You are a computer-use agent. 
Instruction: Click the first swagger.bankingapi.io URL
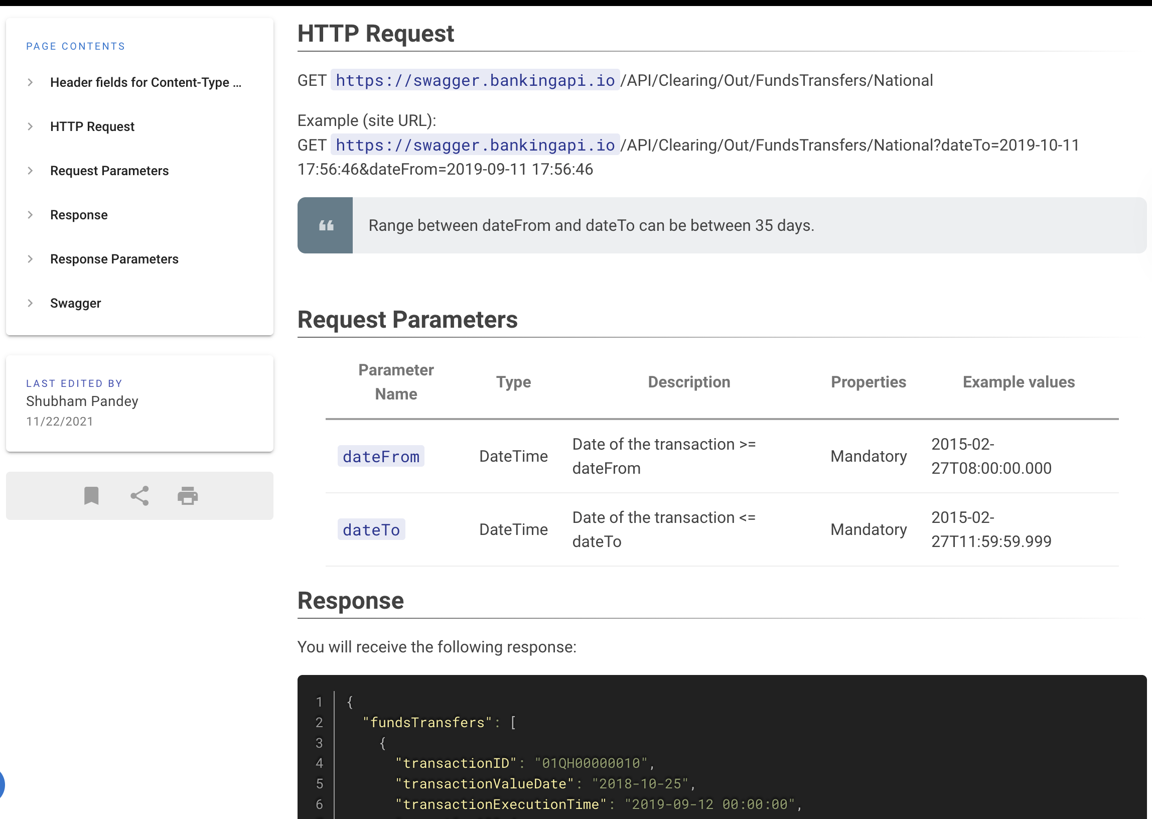475,80
